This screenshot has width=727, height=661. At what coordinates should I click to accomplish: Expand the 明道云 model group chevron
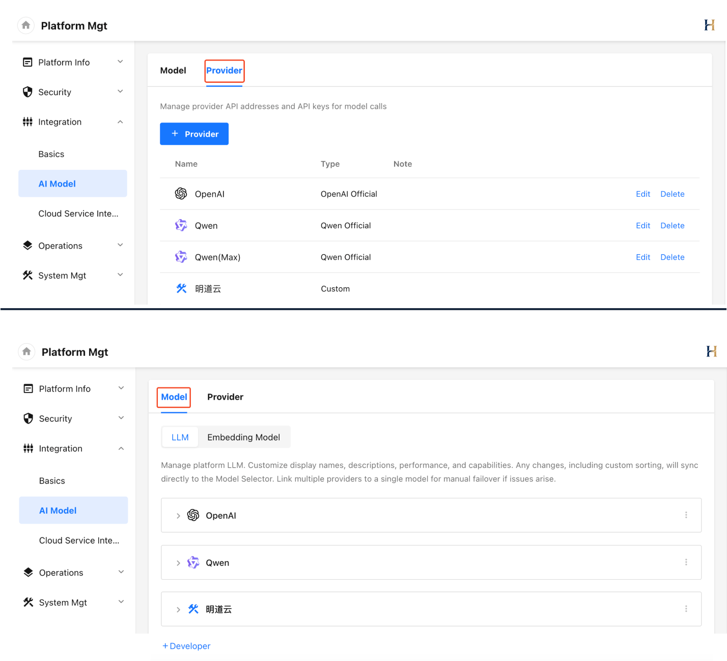(x=178, y=609)
